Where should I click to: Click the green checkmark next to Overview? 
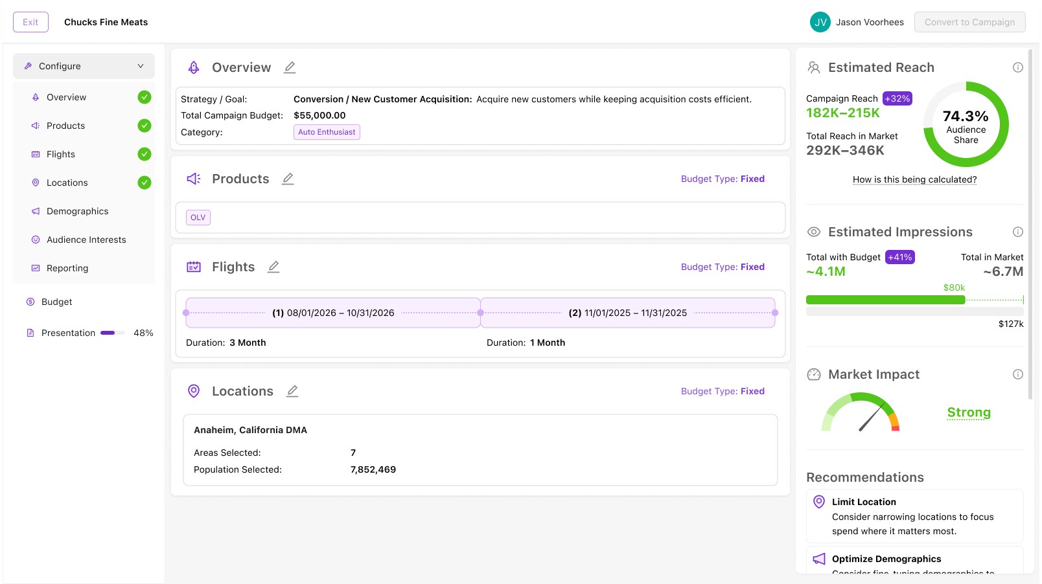tap(145, 97)
